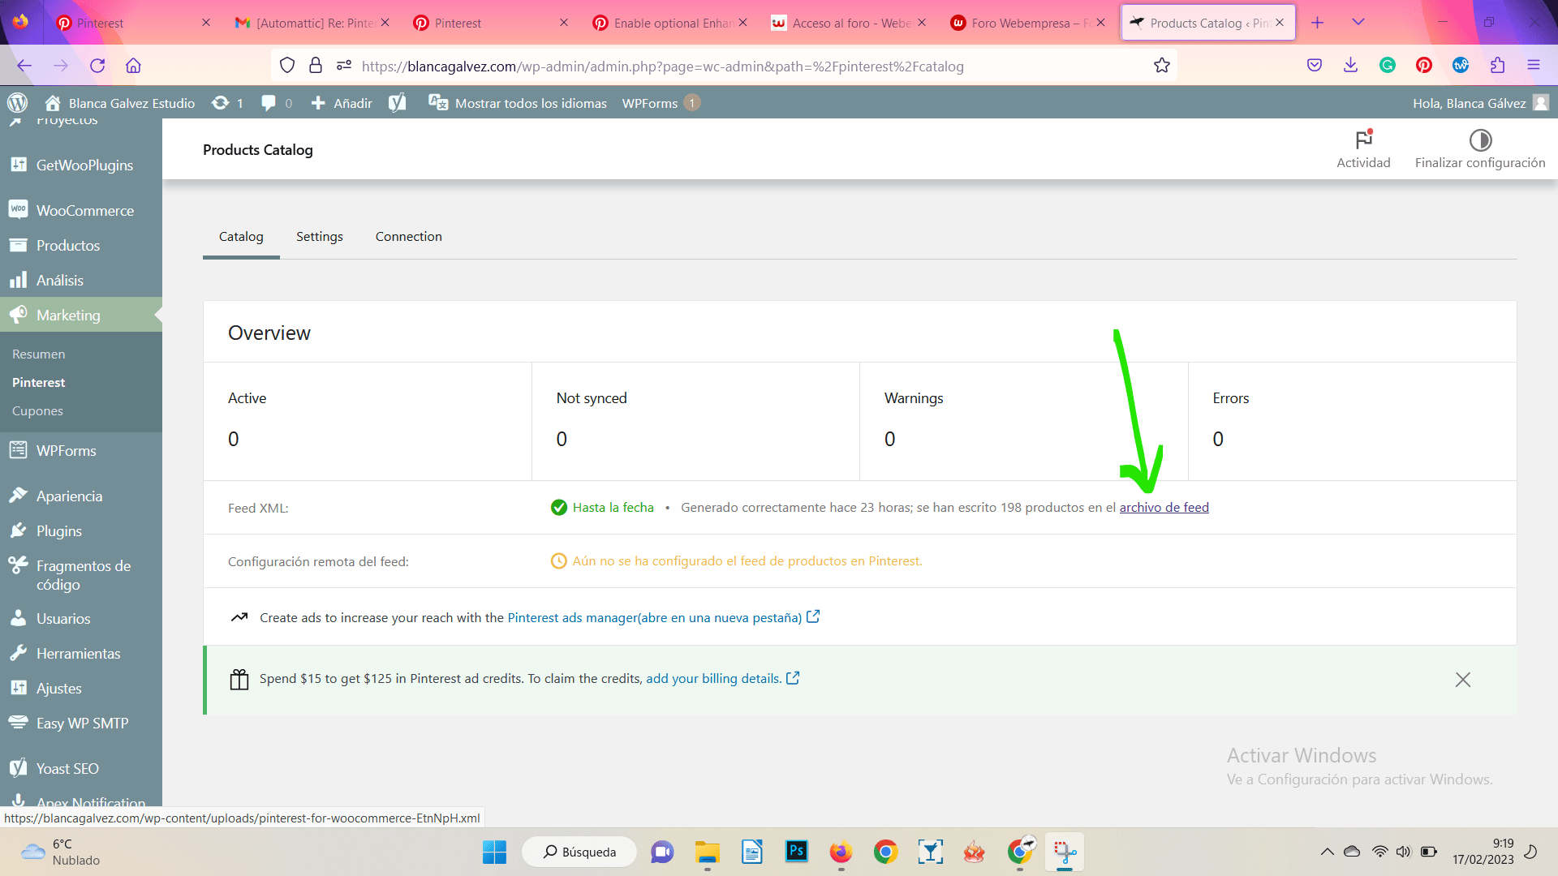Select Resumen under Marketing

38,354
